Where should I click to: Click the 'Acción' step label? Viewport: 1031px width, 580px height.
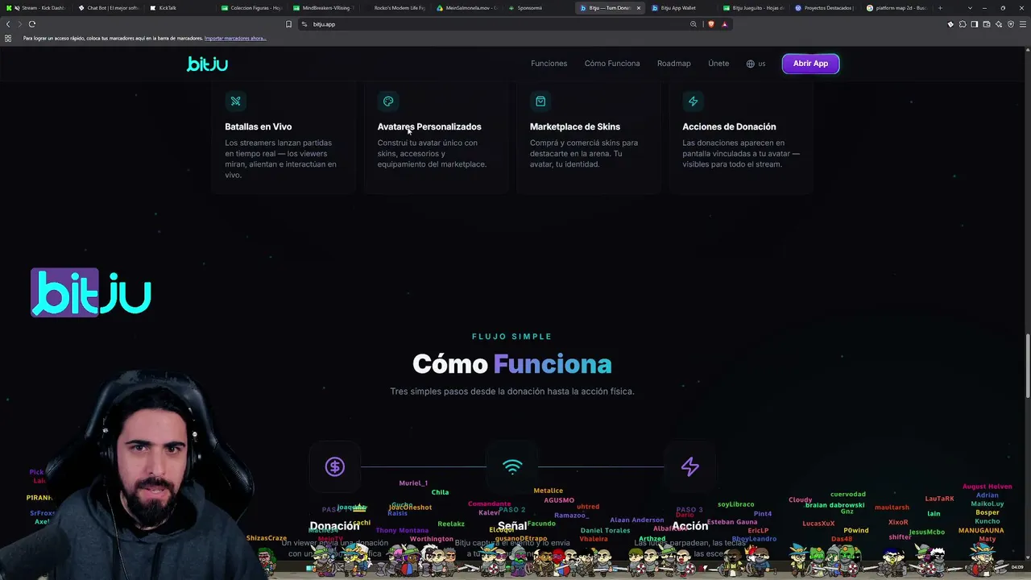pos(690,526)
